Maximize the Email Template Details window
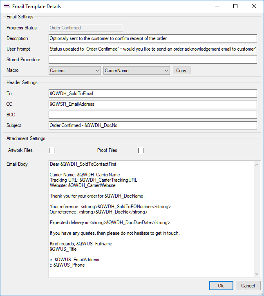264x296 pixels. pyautogui.click(x=235, y=7)
